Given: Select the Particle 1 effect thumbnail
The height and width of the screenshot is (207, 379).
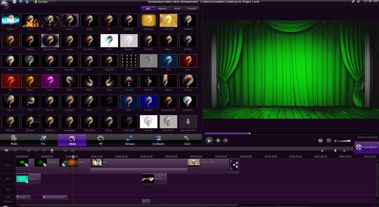Looking at the screenshot, I should pos(10,20).
